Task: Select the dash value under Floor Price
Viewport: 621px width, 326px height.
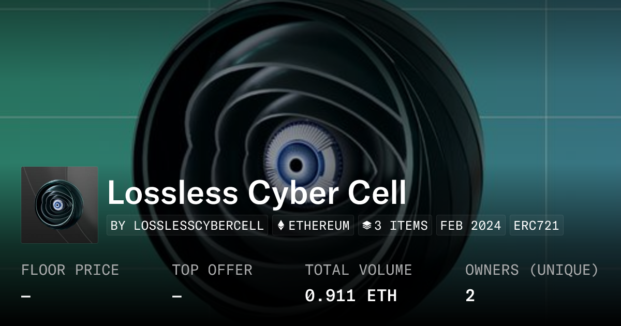Action: (x=26, y=297)
